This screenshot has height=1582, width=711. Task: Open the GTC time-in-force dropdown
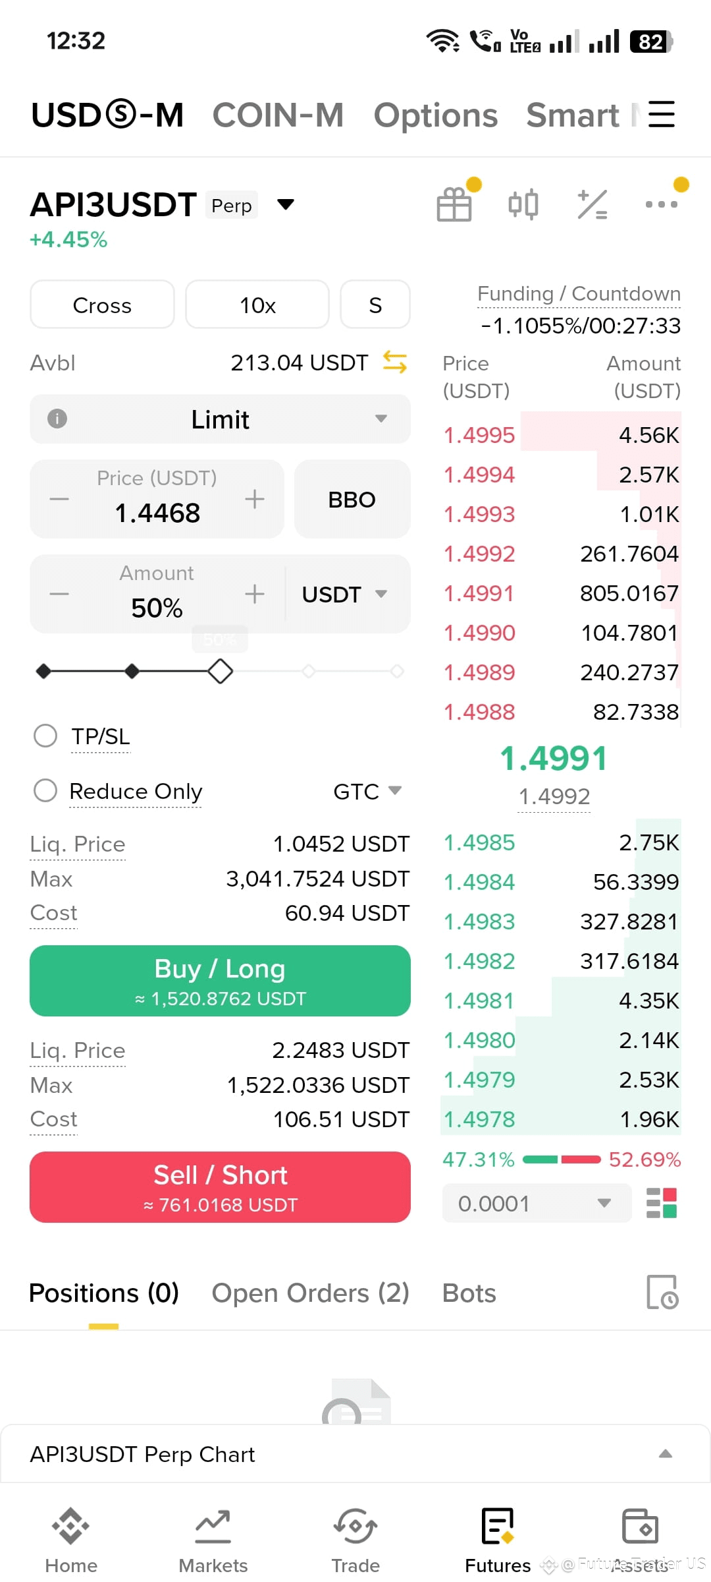pos(367,791)
